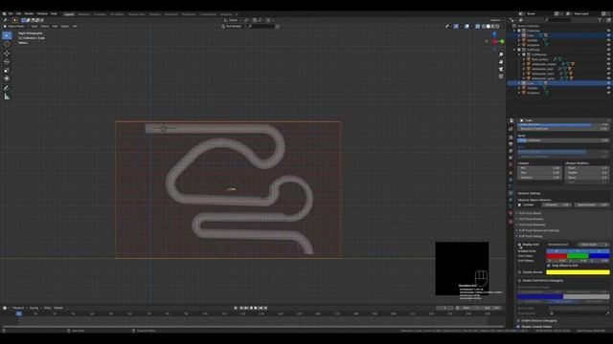Screen dimensions: 613x344
Task: Switch to material preview shading
Action: coord(493,26)
